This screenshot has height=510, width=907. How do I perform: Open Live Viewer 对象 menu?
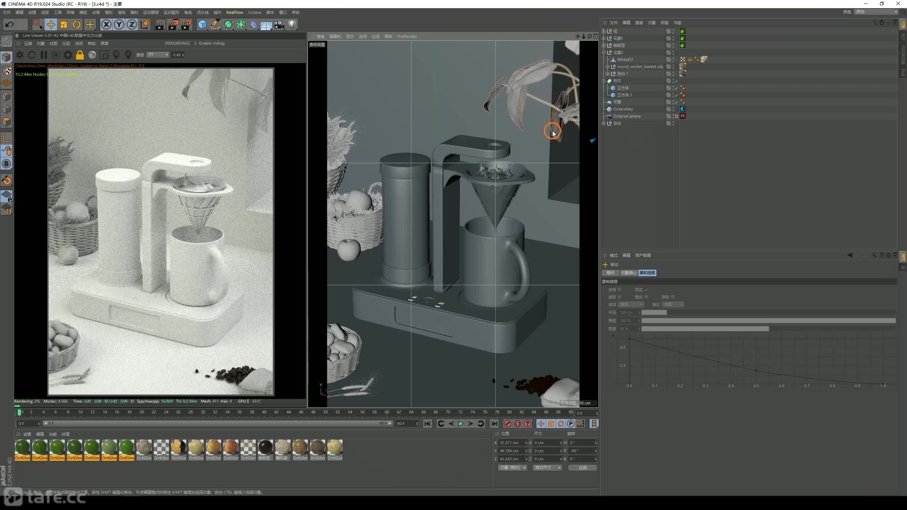point(41,44)
